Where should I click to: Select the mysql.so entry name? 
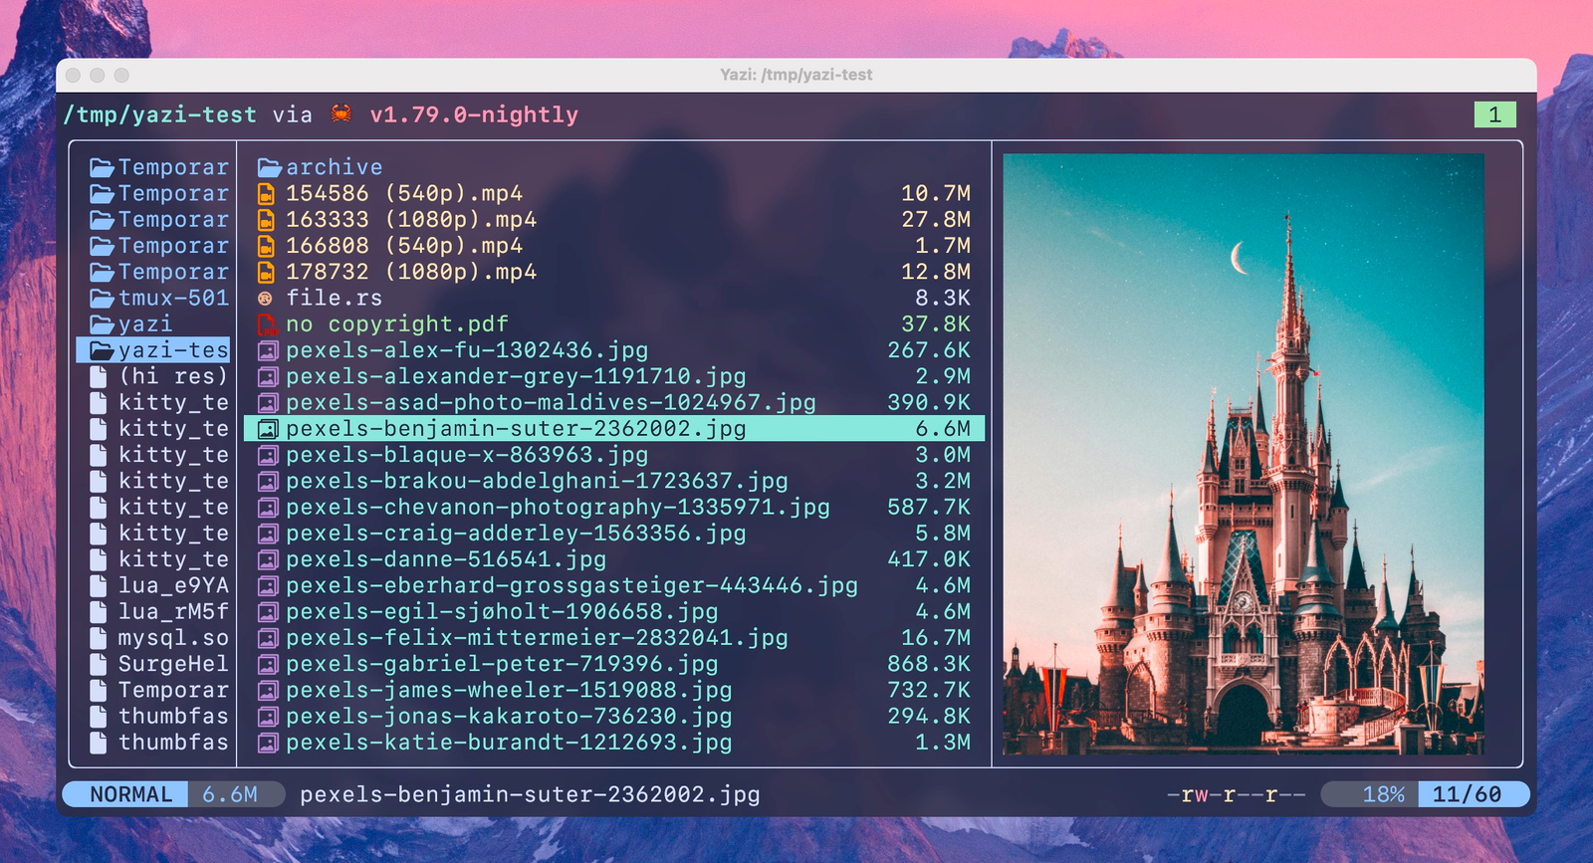click(x=173, y=638)
